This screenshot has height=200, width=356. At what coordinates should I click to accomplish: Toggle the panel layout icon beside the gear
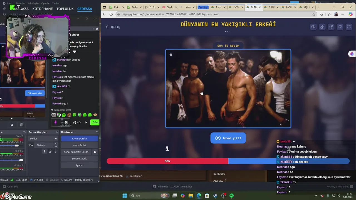pyautogui.click(x=21, y=125)
